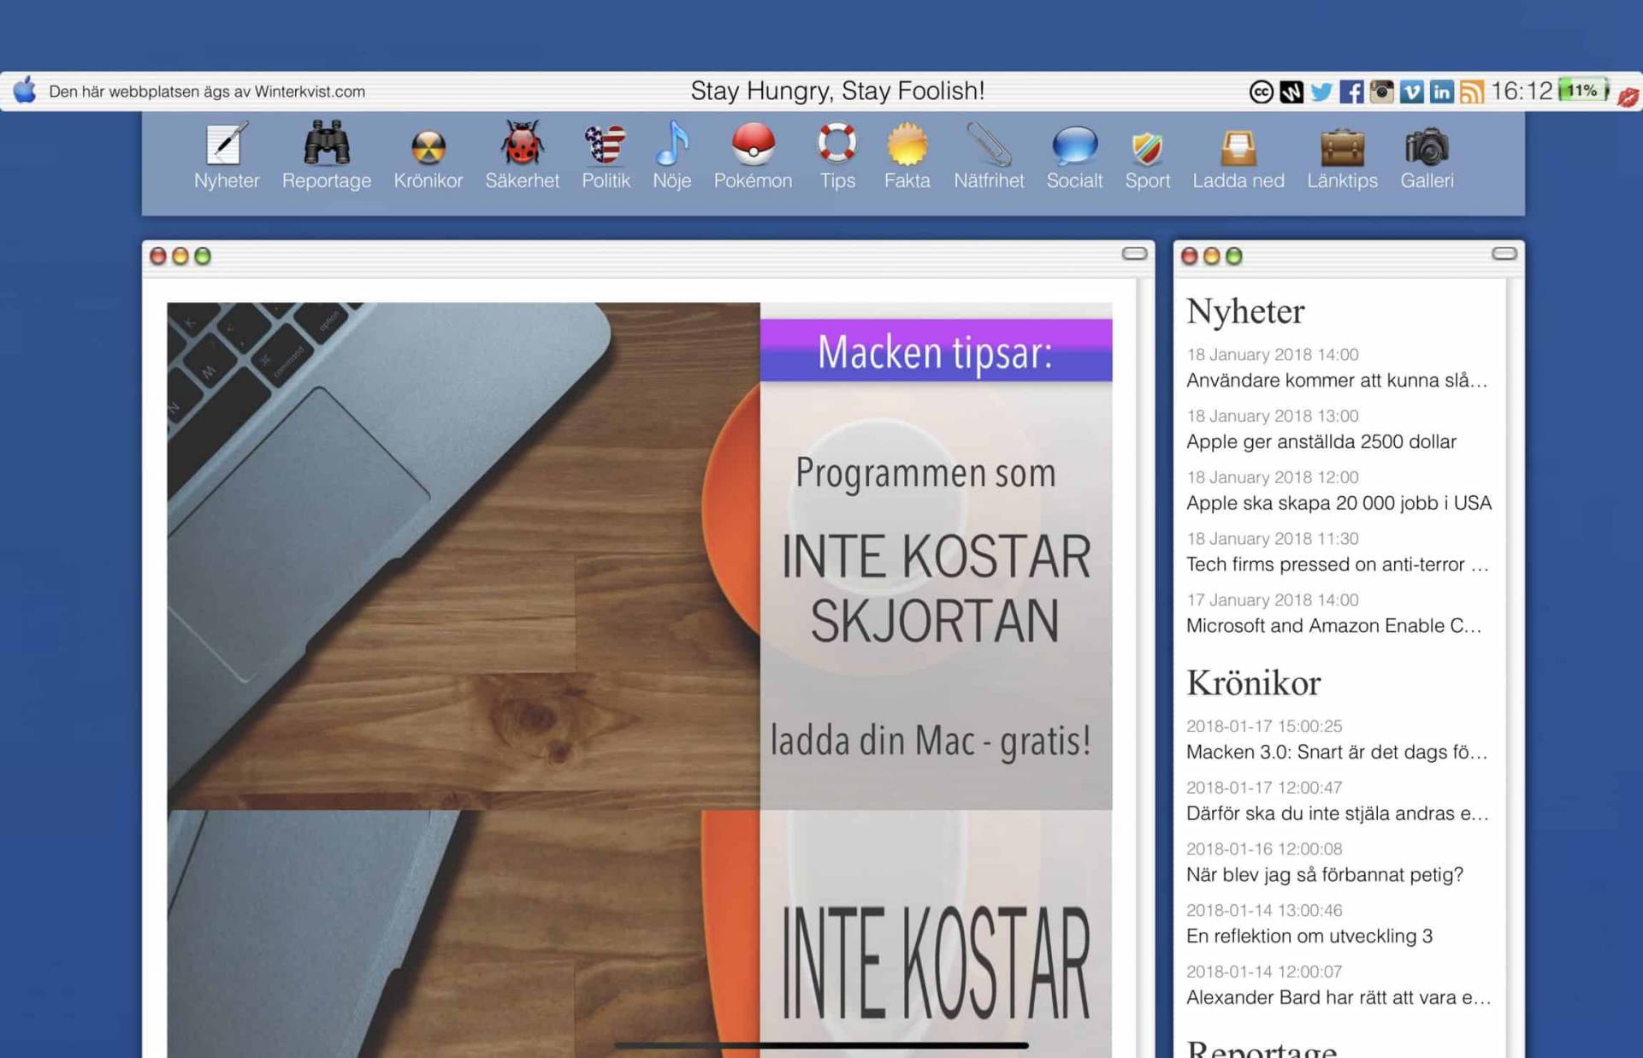The height and width of the screenshot is (1058, 1643).
Task: Click the Apple logo in menu bar
Action: click(25, 90)
